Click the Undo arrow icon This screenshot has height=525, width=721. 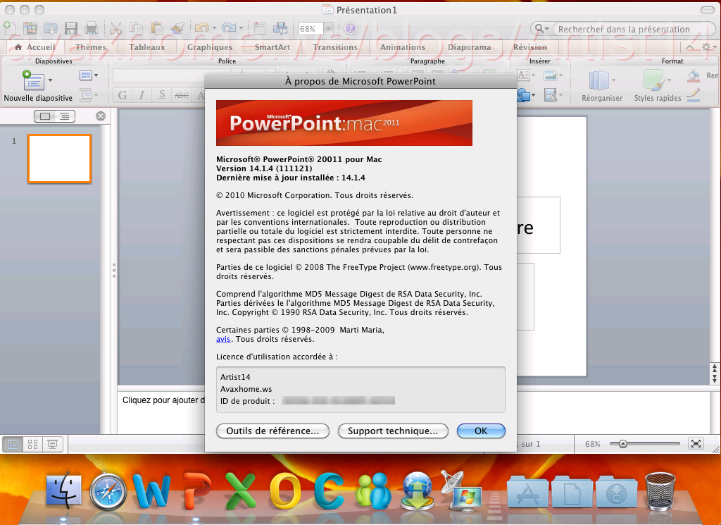pyautogui.click(x=201, y=28)
